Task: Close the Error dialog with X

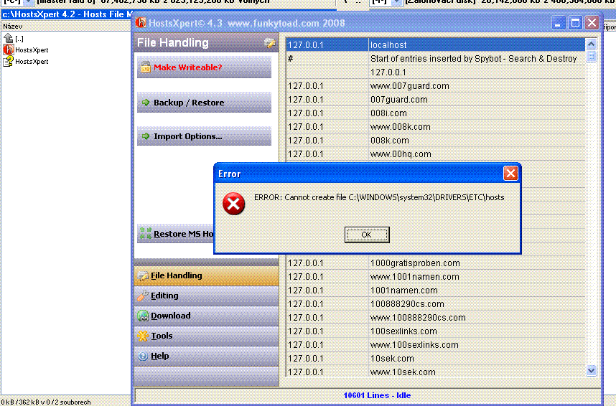Action: point(510,173)
